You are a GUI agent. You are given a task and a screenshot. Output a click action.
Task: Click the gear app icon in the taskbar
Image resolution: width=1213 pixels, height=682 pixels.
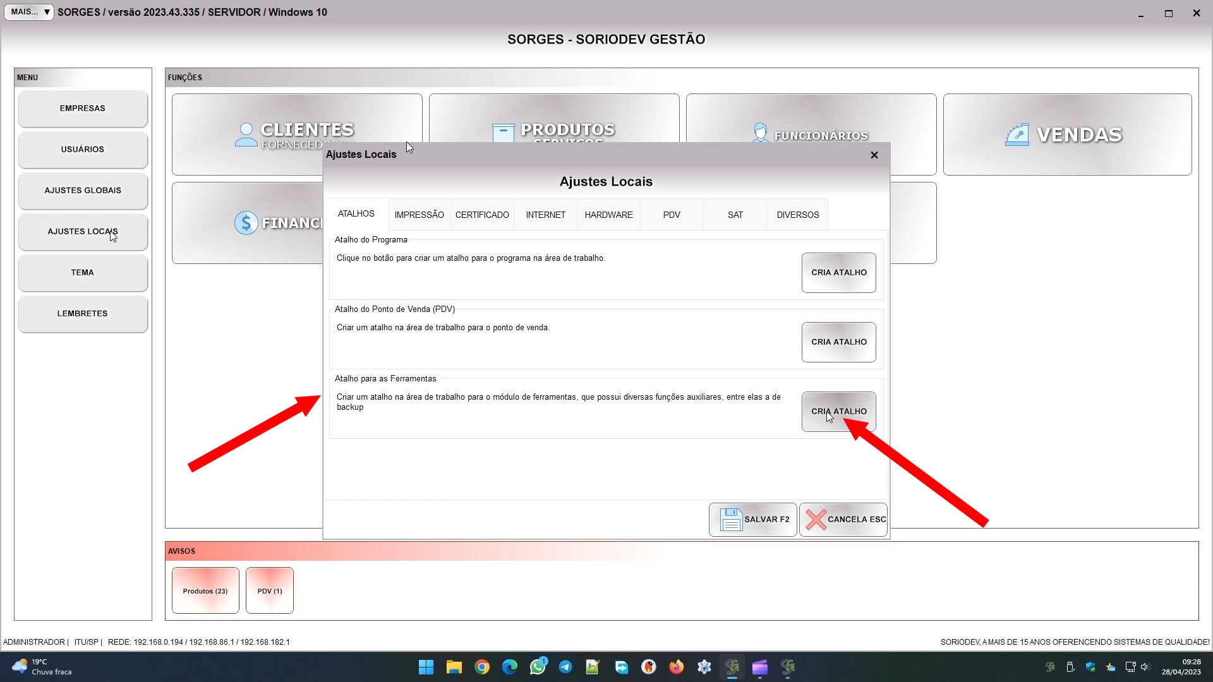click(704, 667)
